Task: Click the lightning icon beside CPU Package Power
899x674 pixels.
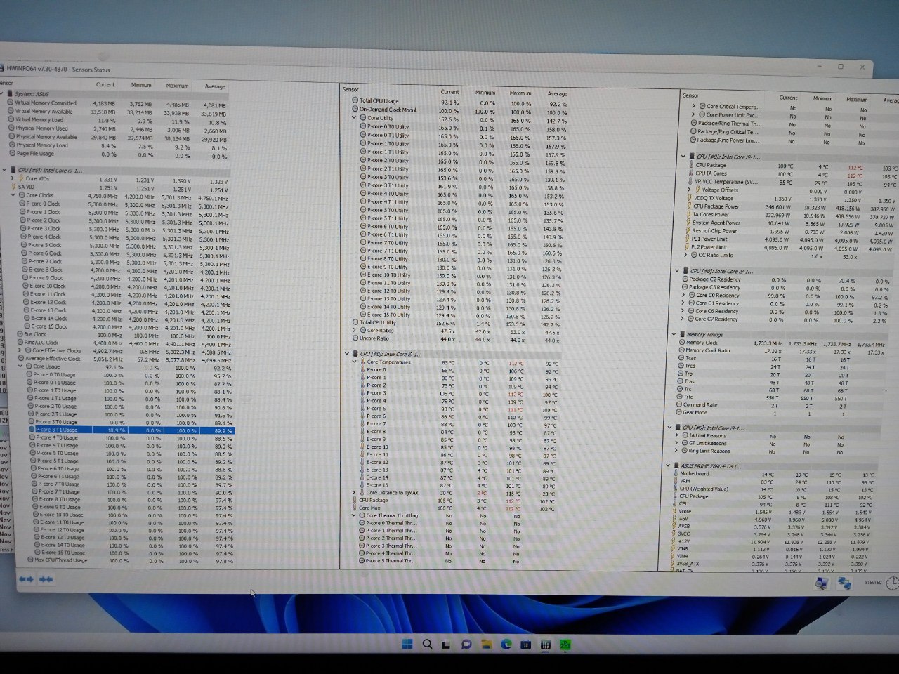Action: [x=689, y=206]
